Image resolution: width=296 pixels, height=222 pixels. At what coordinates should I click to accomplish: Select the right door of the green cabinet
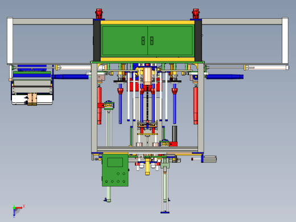[170, 40]
